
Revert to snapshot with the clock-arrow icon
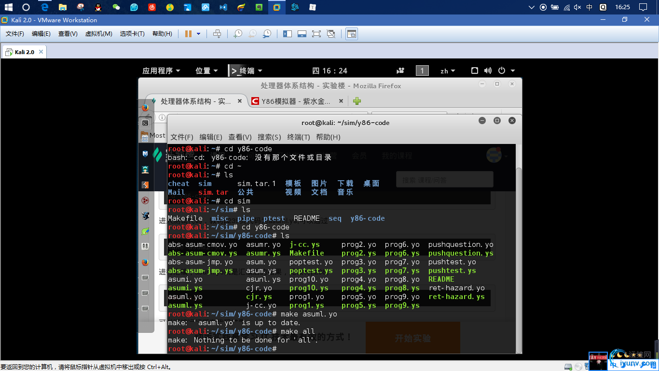252,34
